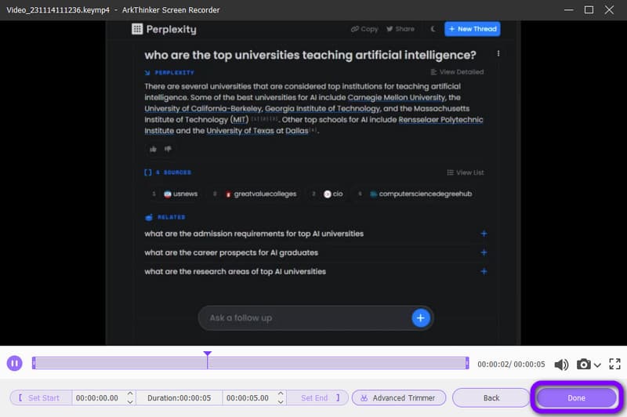Decrease the end time with down arrow
627x417 pixels.
pyautogui.click(x=281, y=402)
